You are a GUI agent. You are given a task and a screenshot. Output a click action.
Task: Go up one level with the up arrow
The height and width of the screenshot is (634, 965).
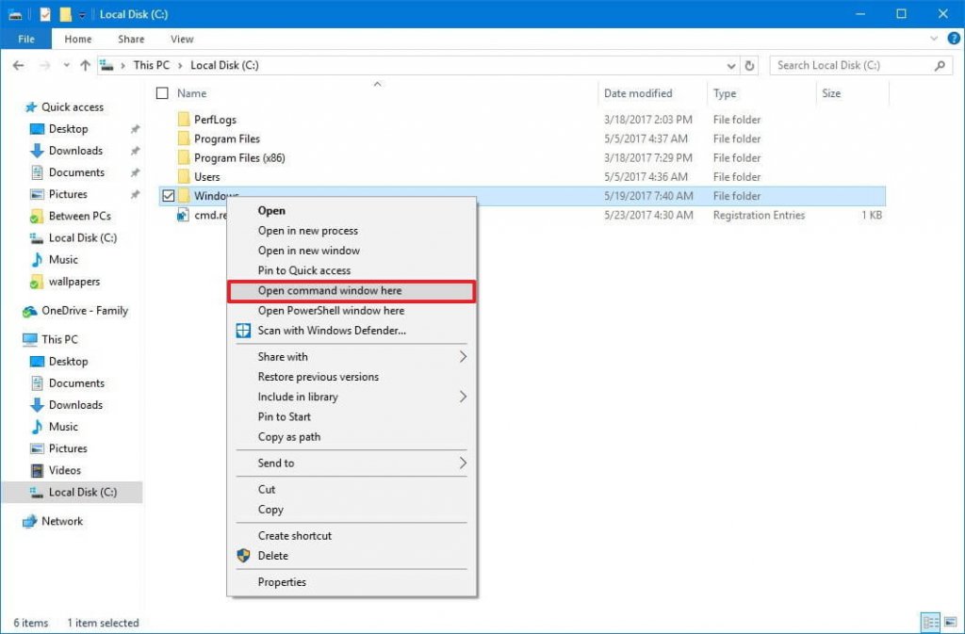(86, 65)
